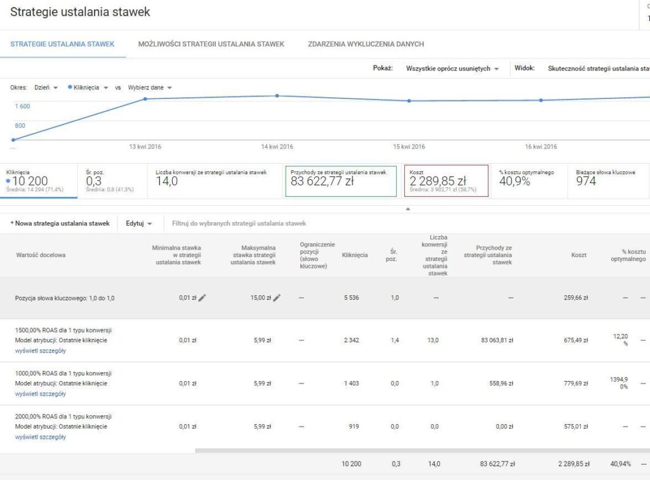
Task: Select the Kliknięcia 10 200 scorecard
Action: coord(39,181)
